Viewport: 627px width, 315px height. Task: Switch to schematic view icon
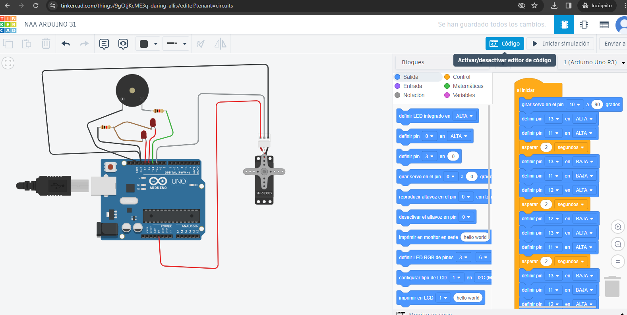(584, 25)
